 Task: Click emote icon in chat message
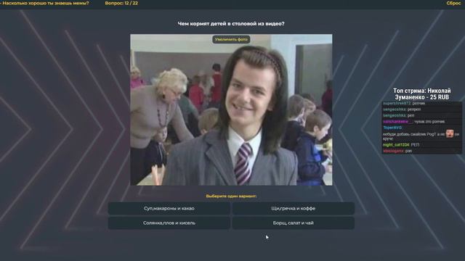(450, 134)
